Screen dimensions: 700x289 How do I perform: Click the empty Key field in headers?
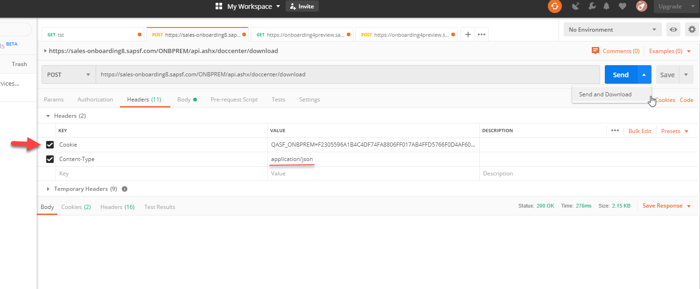click(161, 174)
